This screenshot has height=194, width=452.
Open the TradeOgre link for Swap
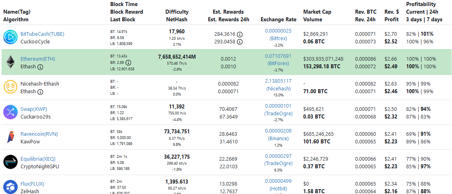[278, 113]
